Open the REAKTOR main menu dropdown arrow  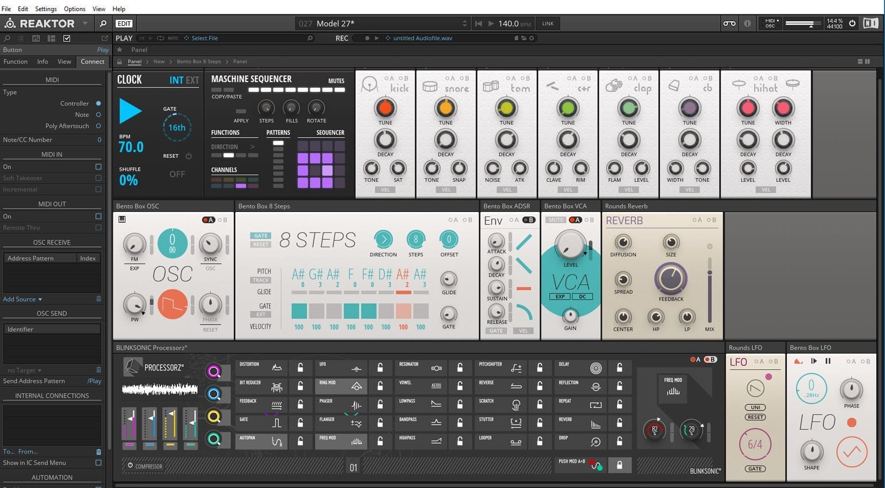coord(85,24)
